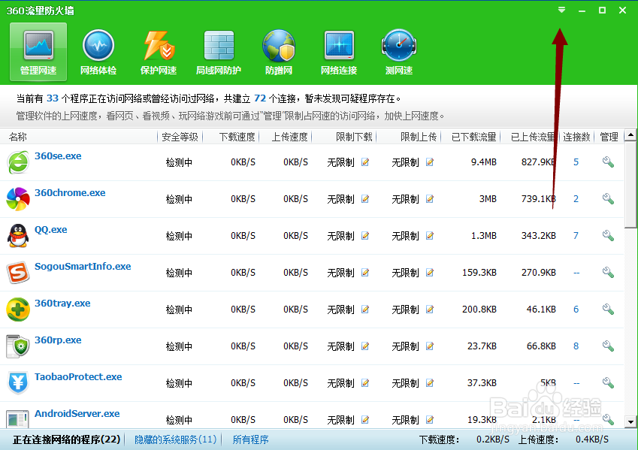Click the 360rp.exe program name
This screenshot has height=450, width=638.
58,340
